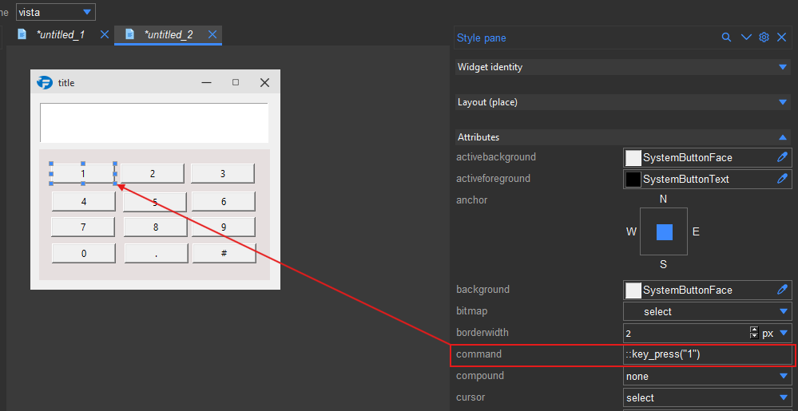This screenshot has height=411, width=798.
Task: Click the background color swatch
Action: click(x=633, y=290)
